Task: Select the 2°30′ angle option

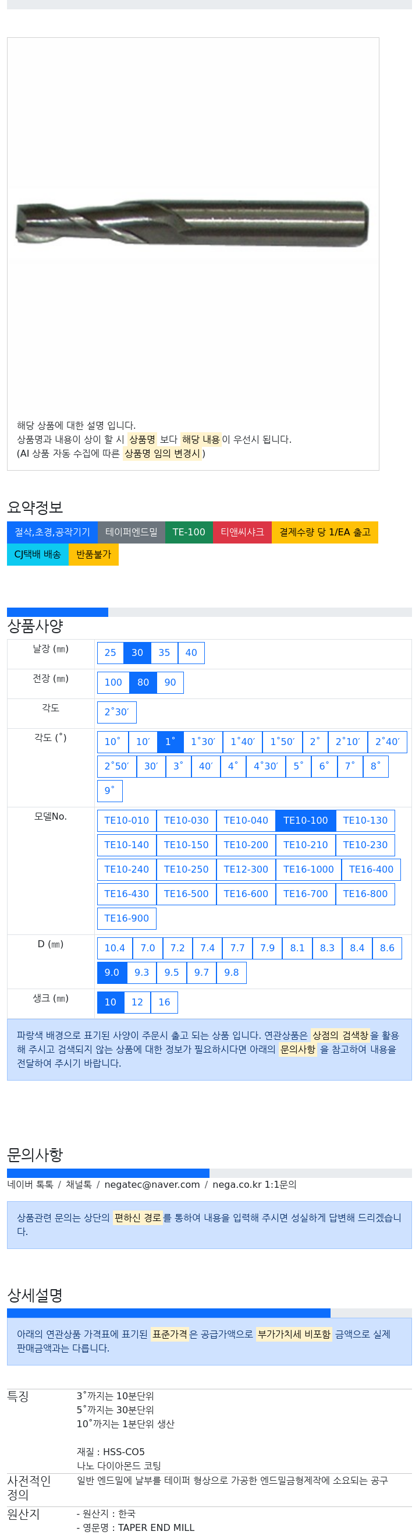Action: point(116,712)
